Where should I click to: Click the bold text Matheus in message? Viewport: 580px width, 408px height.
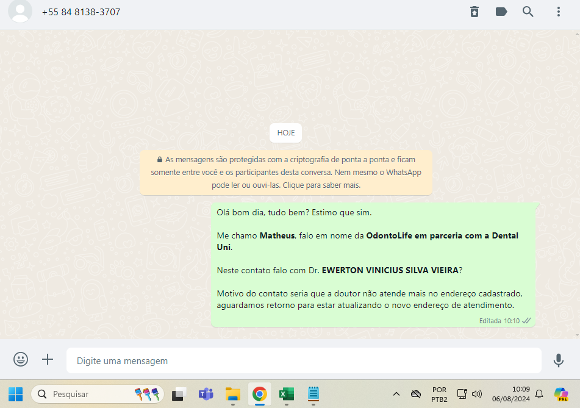point(277,235)
